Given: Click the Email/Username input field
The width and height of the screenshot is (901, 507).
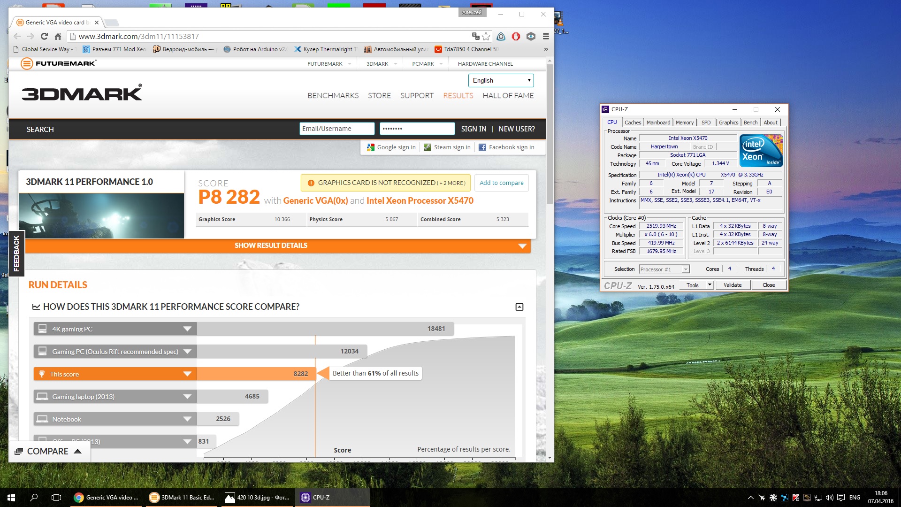Looking at the screenshot, I should pyautogui.click(x=336, y=129).
